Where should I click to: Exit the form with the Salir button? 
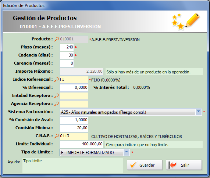point(184,165)
